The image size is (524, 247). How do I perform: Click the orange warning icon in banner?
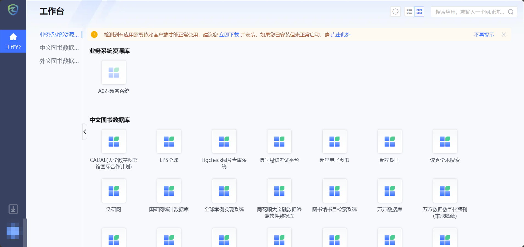tap(94, 35)
